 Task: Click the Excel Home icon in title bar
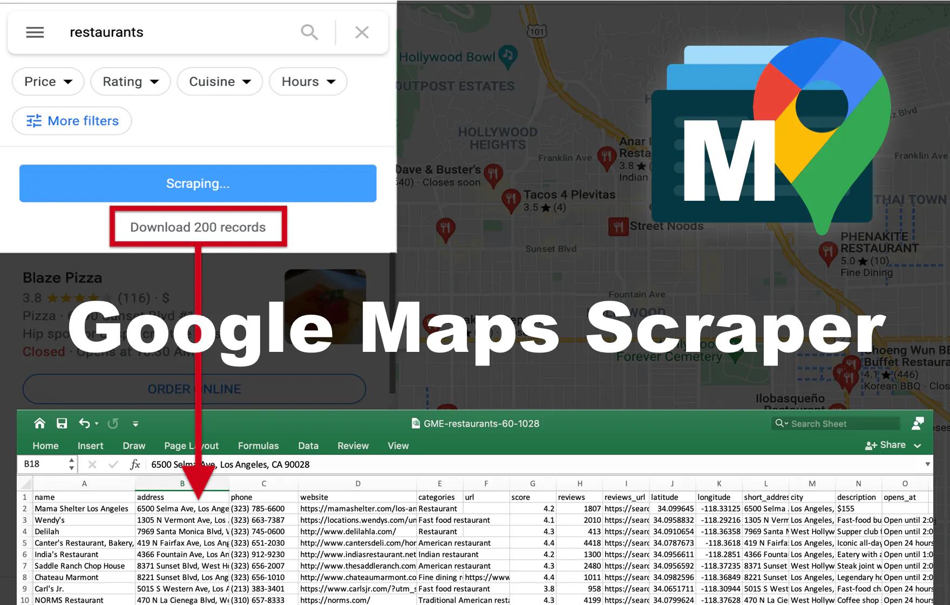click(x=39, y=424)
